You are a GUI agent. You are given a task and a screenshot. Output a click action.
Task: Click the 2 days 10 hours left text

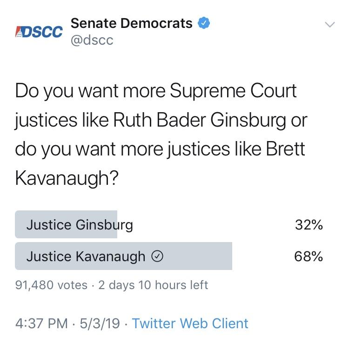[x=153, y=285]
